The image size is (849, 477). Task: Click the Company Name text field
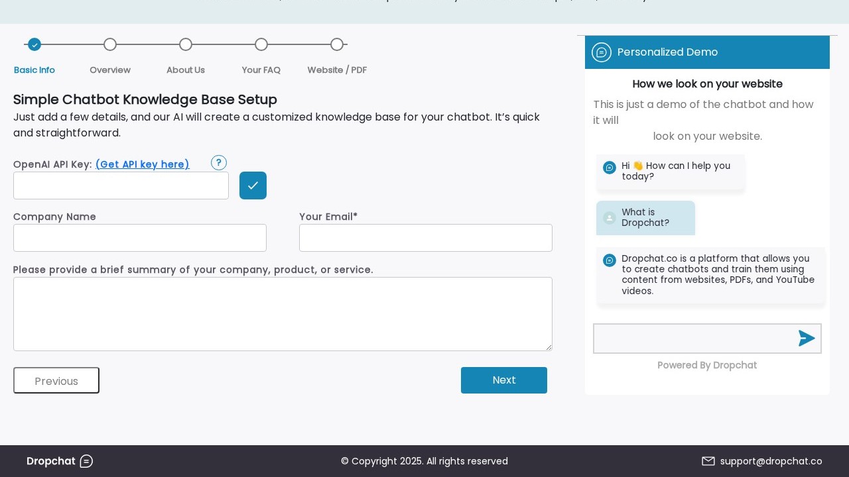point(140,238)
